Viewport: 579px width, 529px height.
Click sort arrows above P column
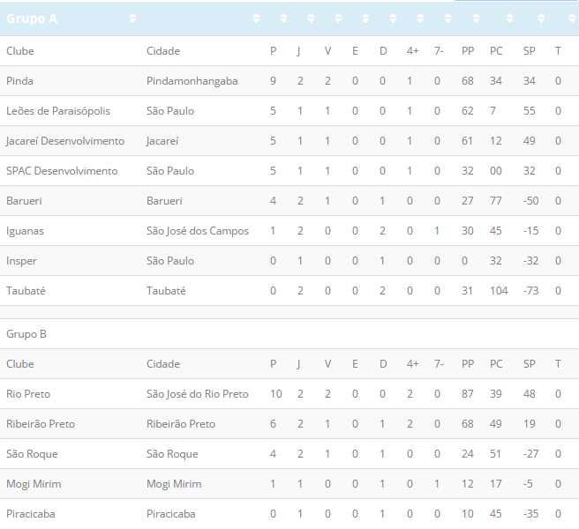click(x=283, y=19)
